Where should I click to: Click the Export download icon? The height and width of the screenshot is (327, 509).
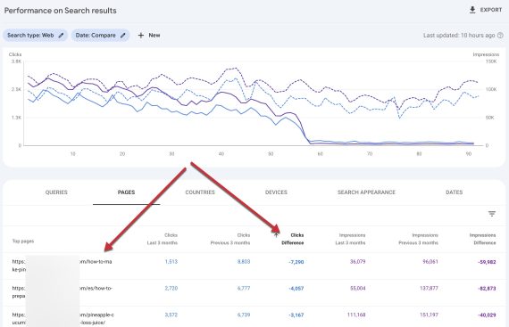[472, 10]
